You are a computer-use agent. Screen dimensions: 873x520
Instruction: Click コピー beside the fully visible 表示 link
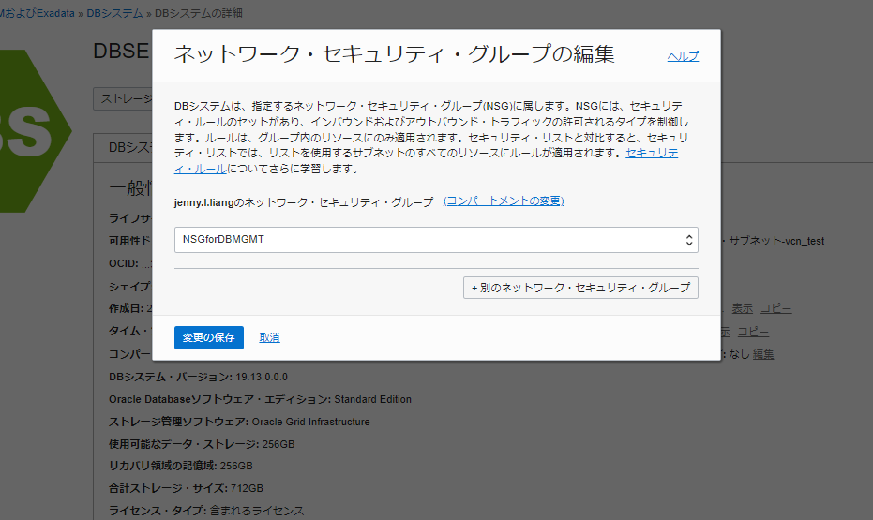pyautogui.click(x=775, y=308)
